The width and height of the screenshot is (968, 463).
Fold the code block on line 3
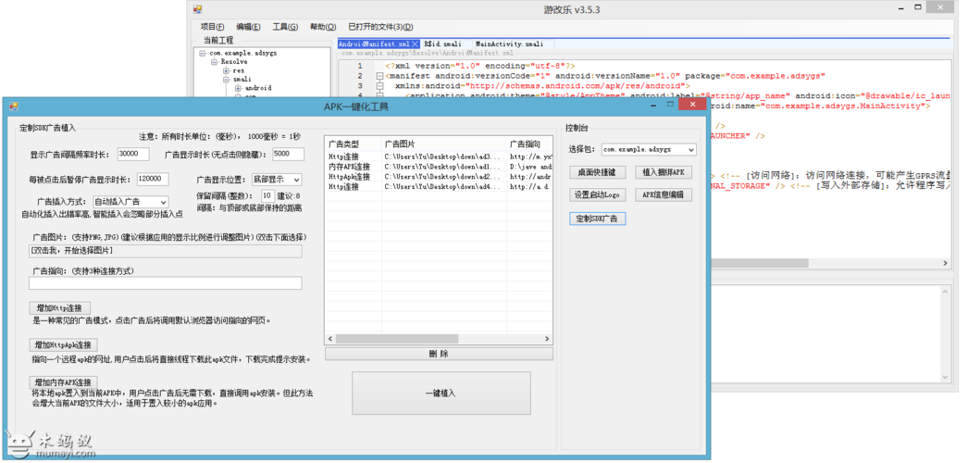tap(379, 86)
